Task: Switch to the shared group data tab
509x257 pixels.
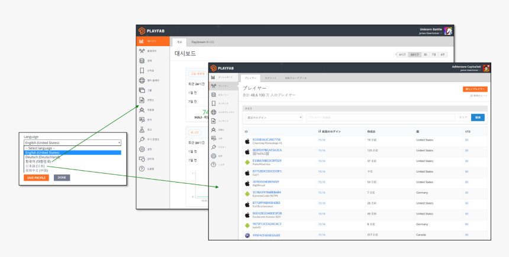Action: (296, 78)
